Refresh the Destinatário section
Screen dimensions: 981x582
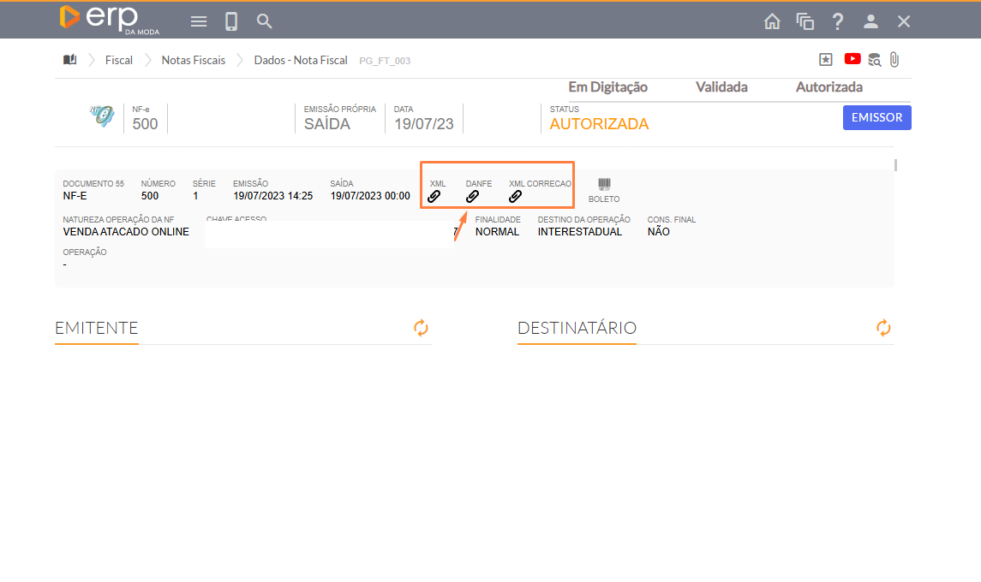click(883, 328)
